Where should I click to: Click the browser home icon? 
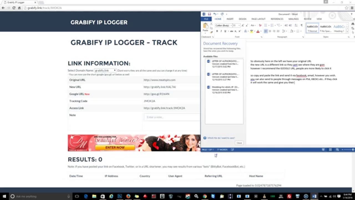[x=19, y=8]
